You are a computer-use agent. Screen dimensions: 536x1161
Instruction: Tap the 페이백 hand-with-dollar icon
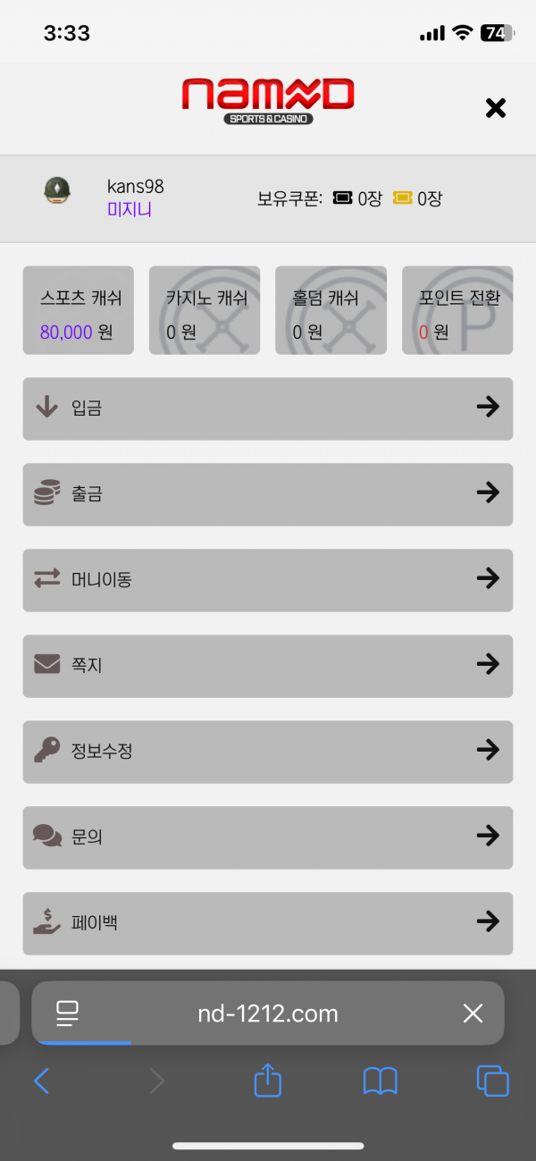coord(47,921)
